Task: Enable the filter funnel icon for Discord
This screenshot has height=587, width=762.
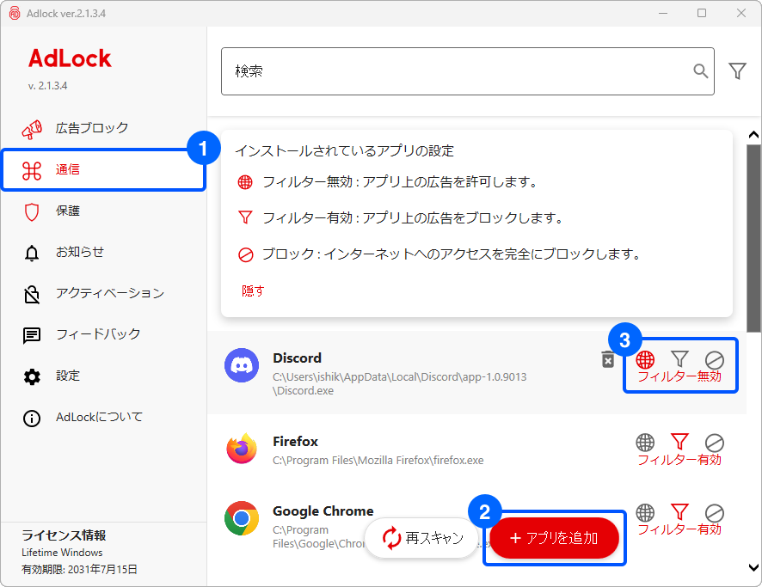Action: (680, 359)
